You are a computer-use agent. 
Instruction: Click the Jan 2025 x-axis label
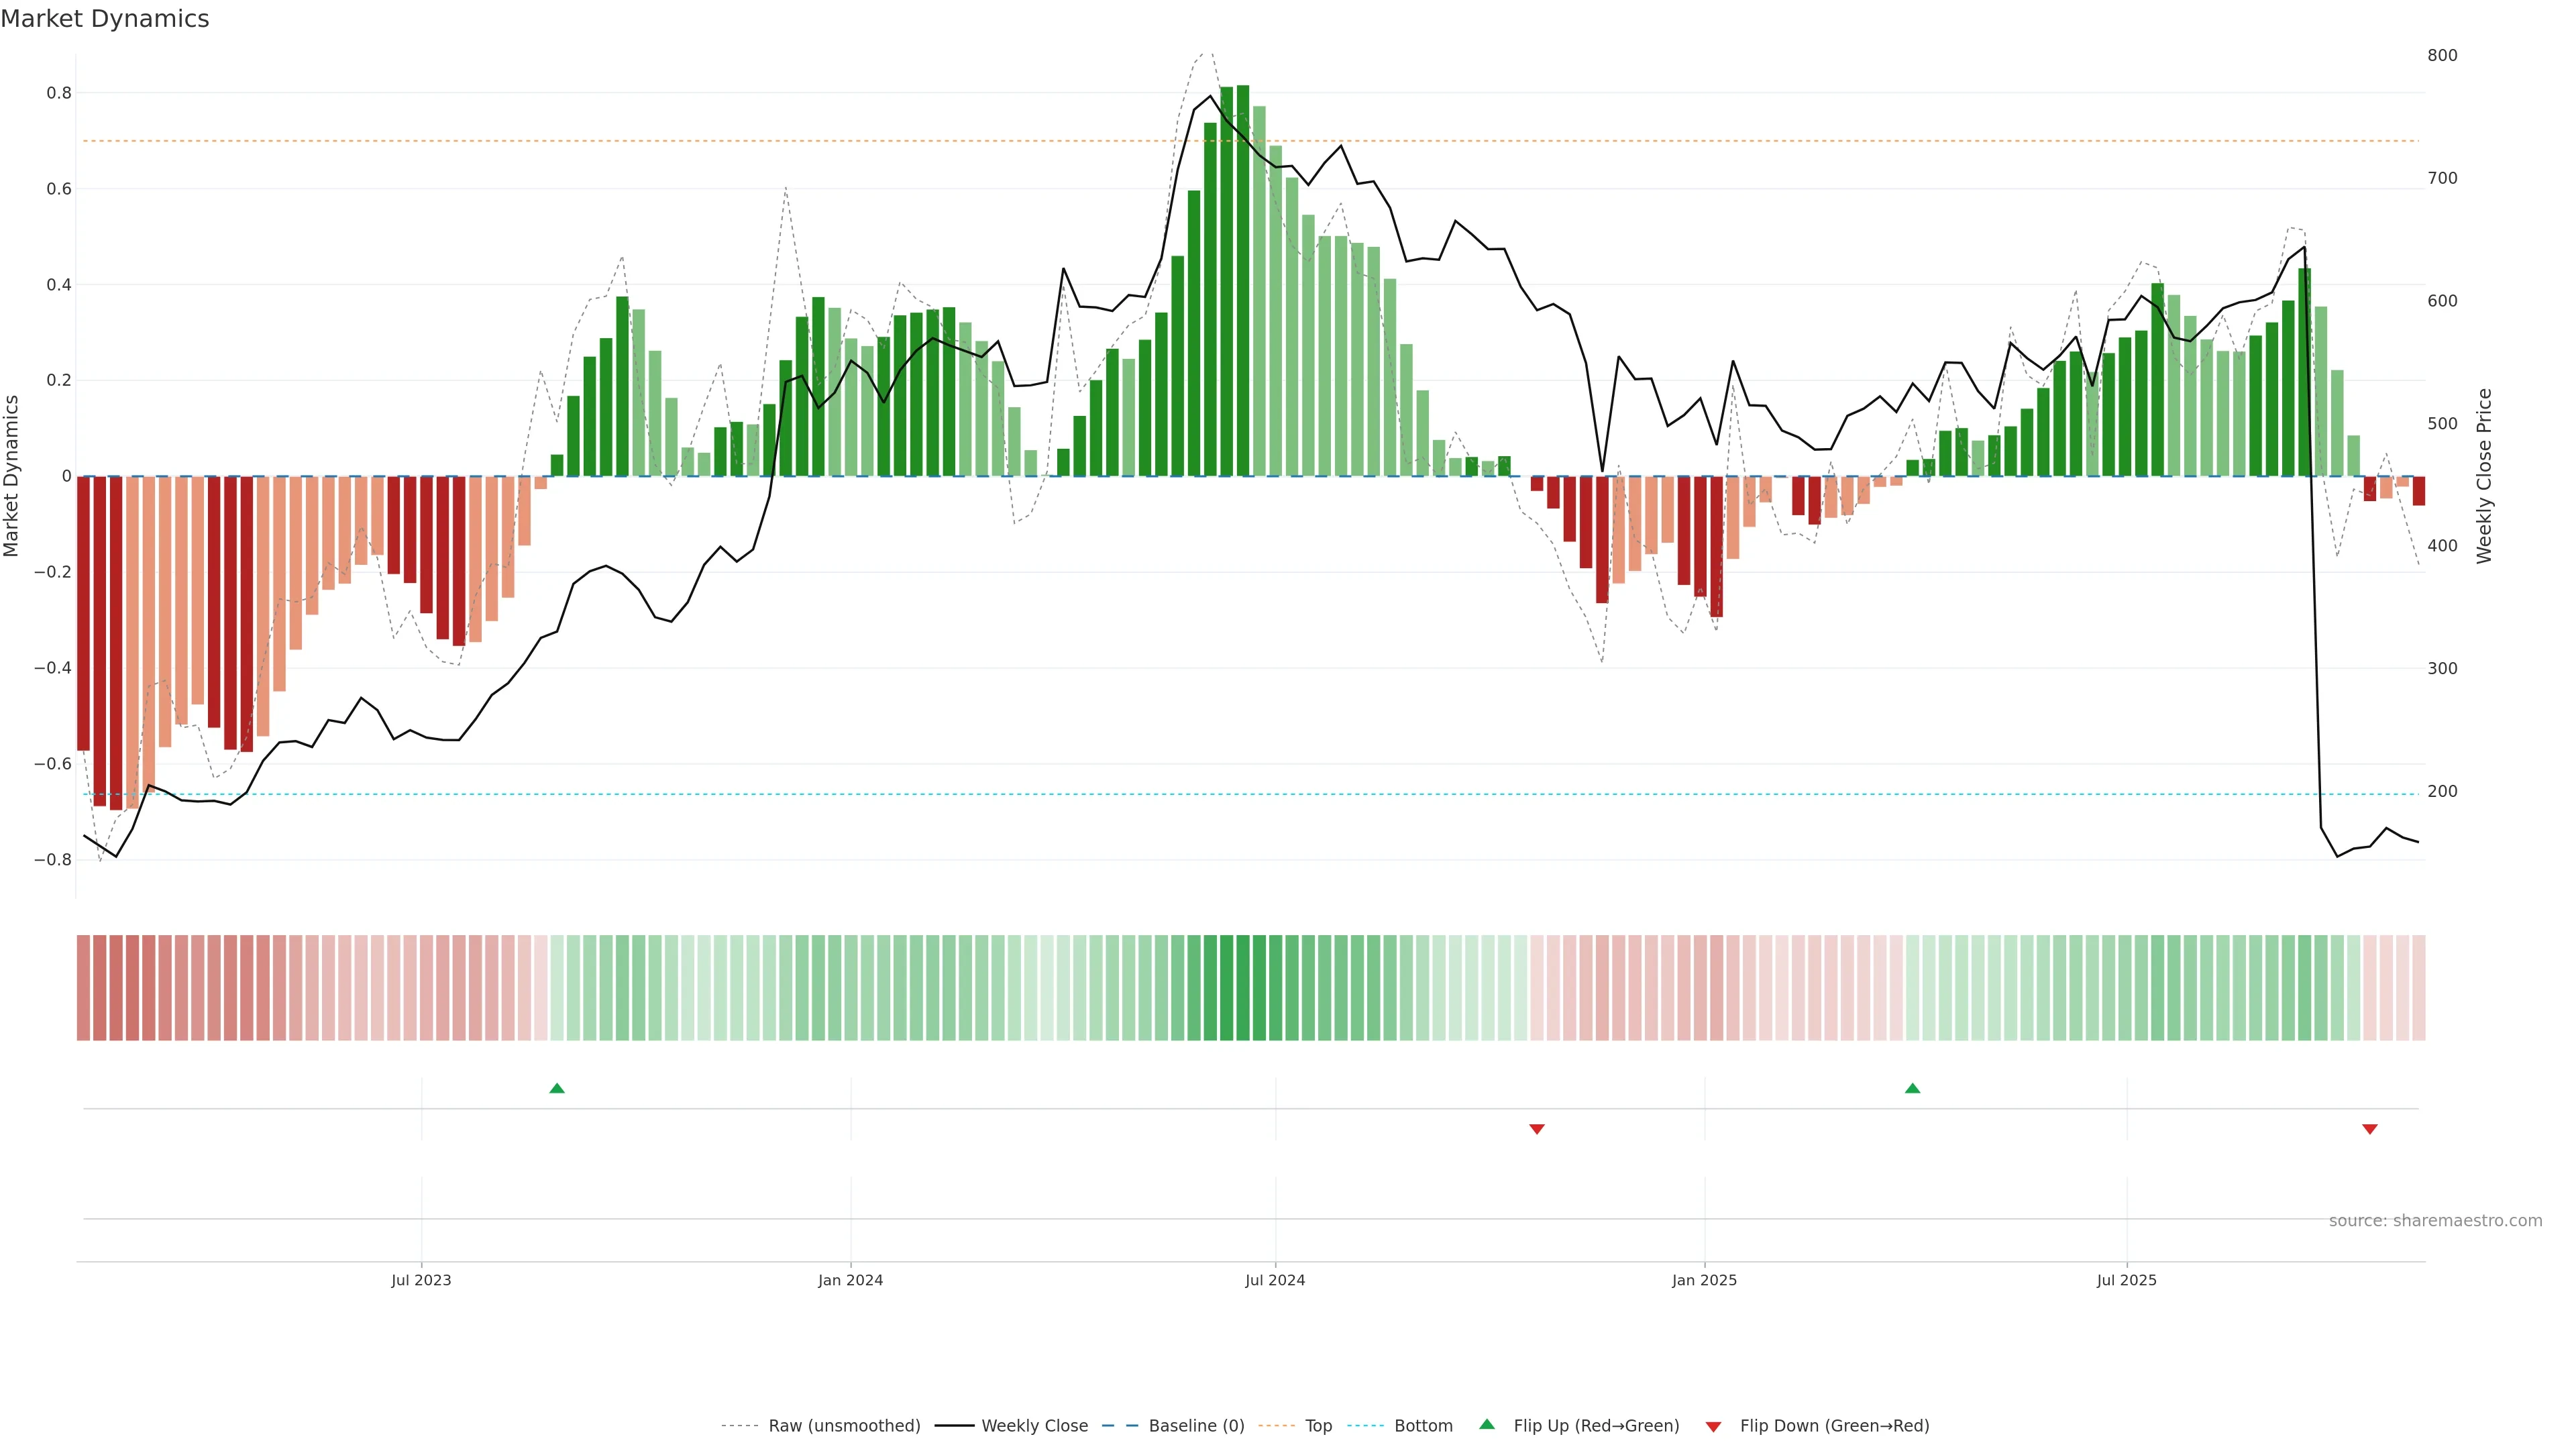[x=1704, y=1280]
